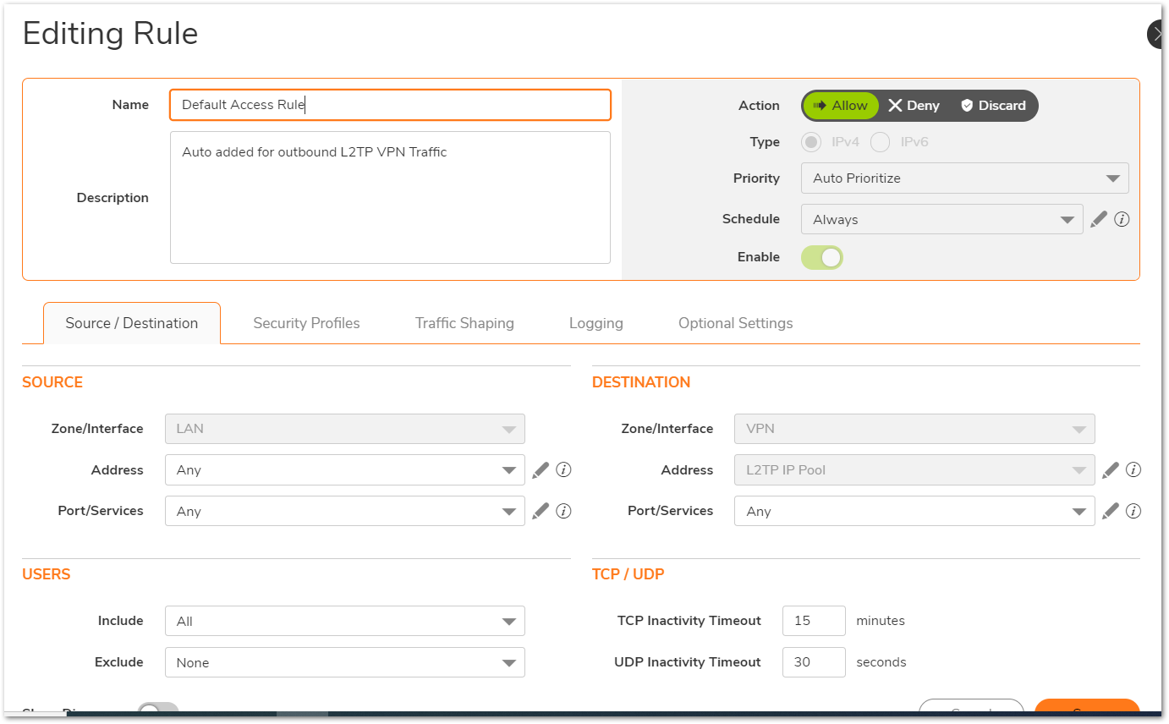Click the pencil icon next to Schedule
Screen dimensions: 1169x724
point(1099,219)
